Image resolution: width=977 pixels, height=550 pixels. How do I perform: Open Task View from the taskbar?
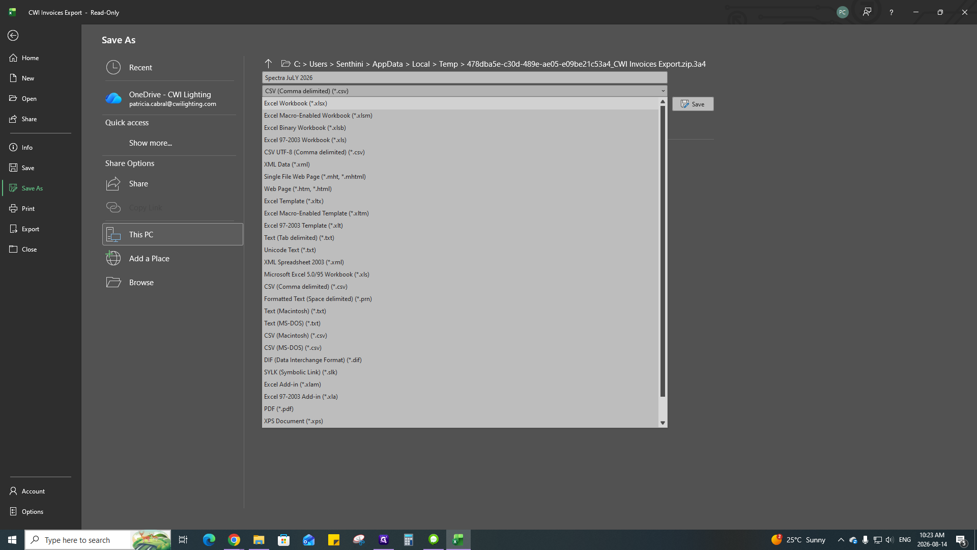coord(183,540)
